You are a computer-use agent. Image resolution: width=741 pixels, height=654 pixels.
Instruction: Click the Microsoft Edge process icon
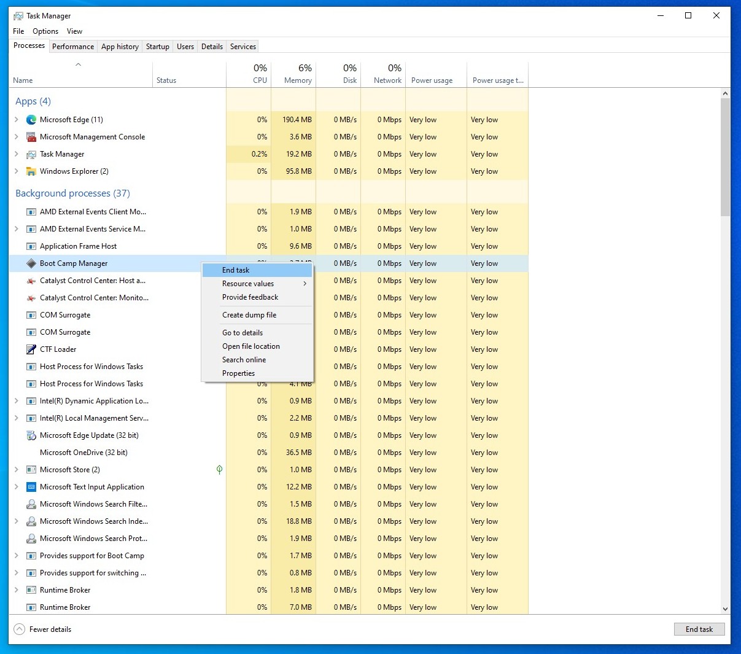point(31,120)
